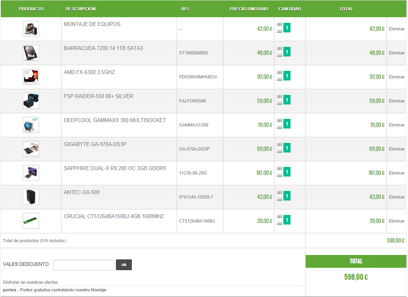Click the PRECIO UNITARIO column header
Image resolution: width=408 pixels, height=297 pixels.
coord(249,9)
